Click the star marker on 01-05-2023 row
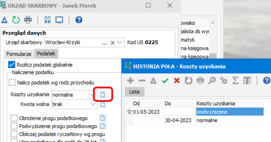271x142 pixels. pyautogui.click(x=129, y=112)
